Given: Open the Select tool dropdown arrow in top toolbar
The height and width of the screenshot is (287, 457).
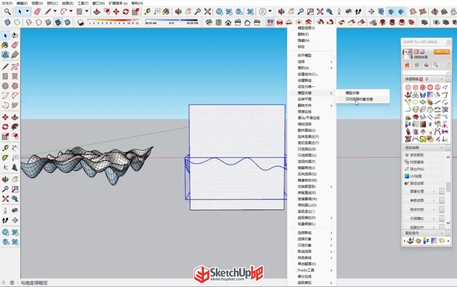Looking at the screenshot, I should tap(28, 12).
